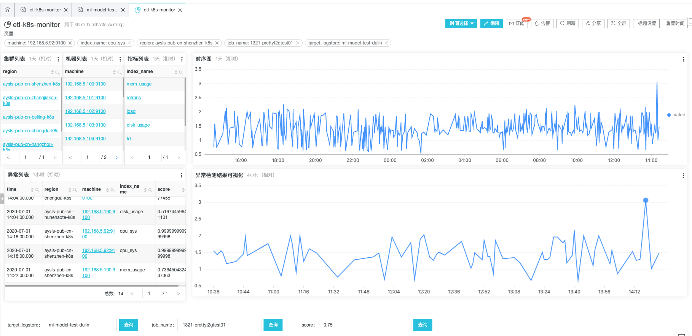Click the 订阅 subscribe button
Image resolution: width=692 pixels, height=336 pixels.
pyautogui.click(x=517, y=23)
